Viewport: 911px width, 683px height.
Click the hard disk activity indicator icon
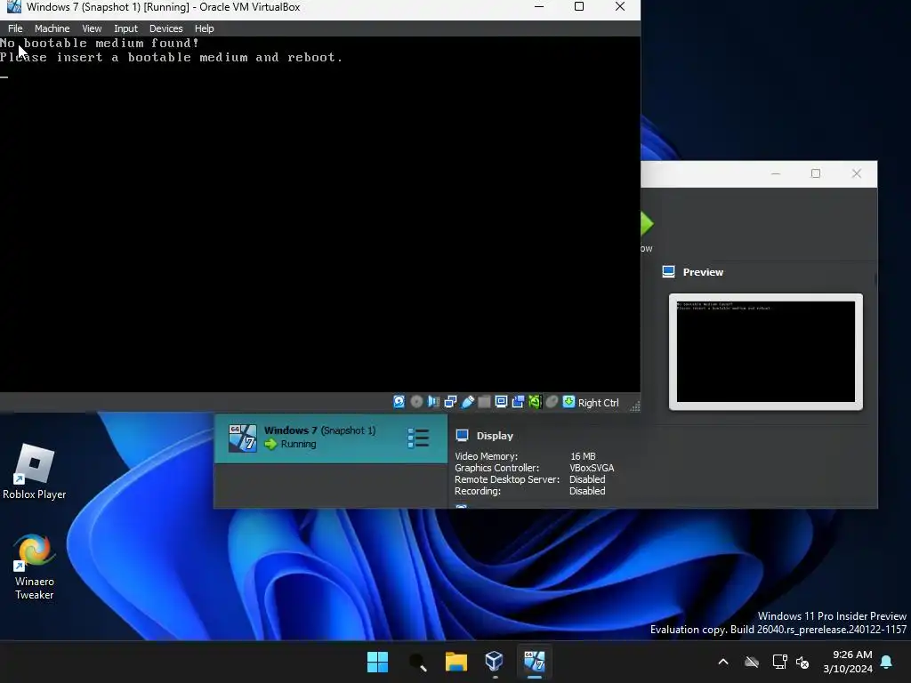[399, 402]
